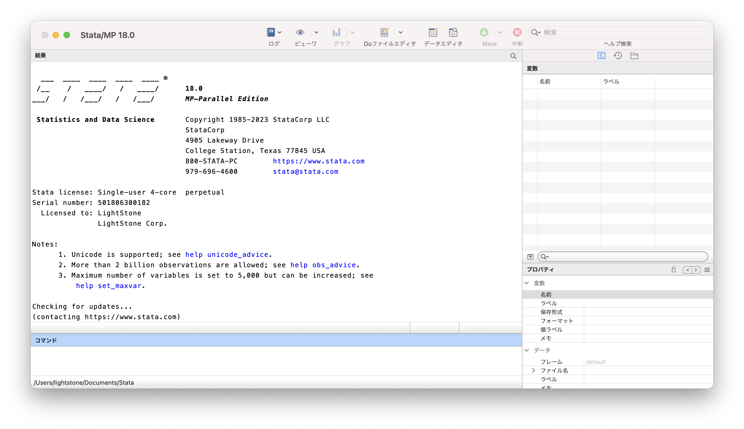This screenshot has height=429, width=744.
Task: Show the Variables panel tab icon
Action: [601, 56]
